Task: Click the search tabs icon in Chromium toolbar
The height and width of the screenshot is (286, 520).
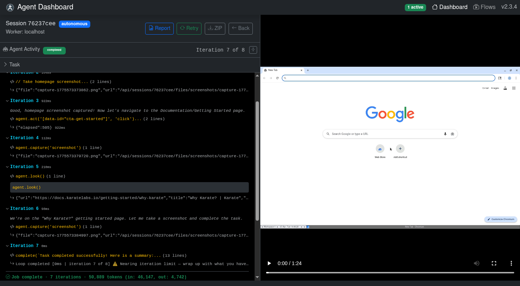Action: (x=500, y=78)
